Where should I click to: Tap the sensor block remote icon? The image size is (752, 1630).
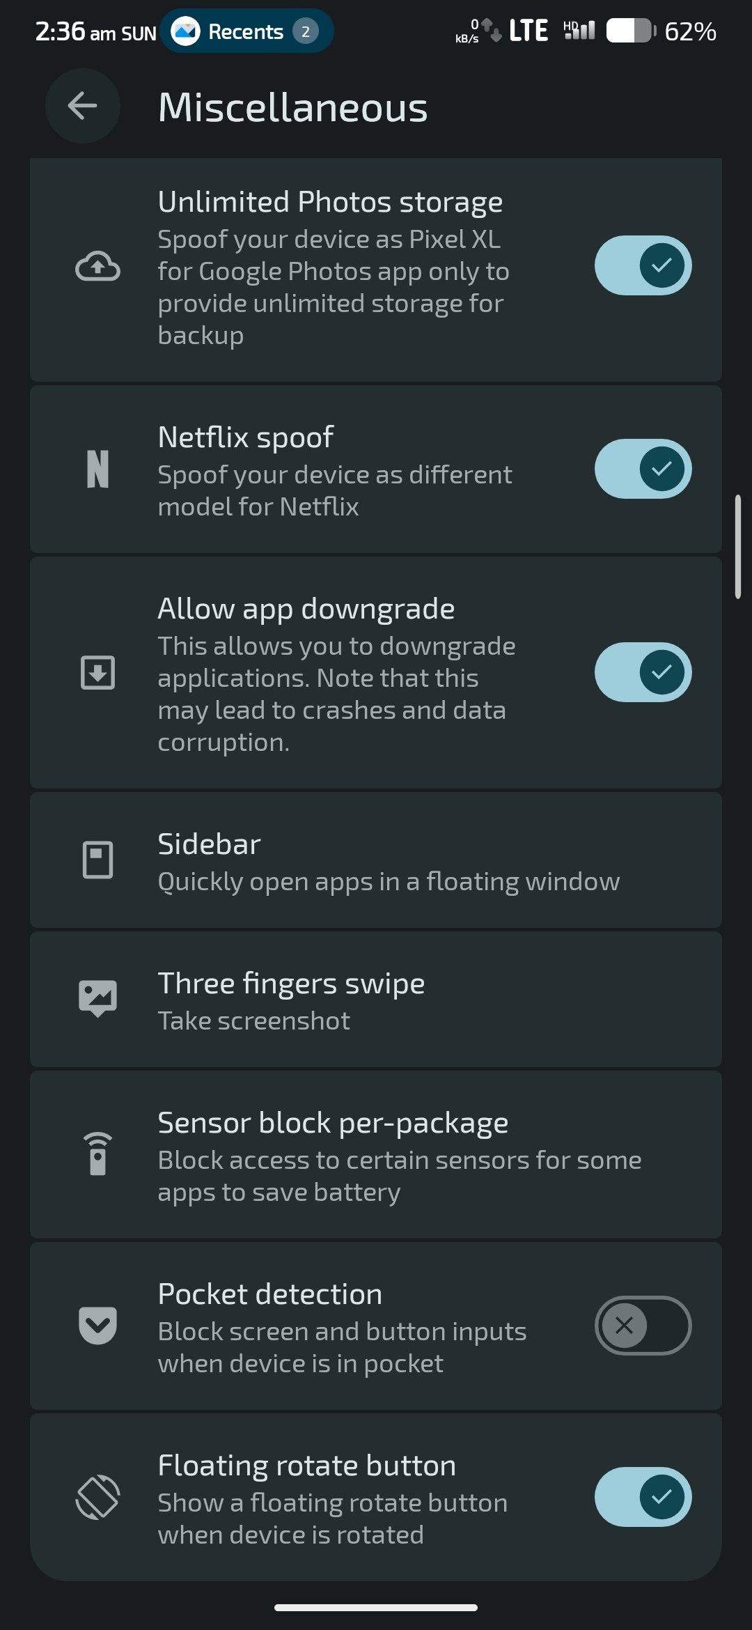pyautogui.click(x=97, y=1154)
